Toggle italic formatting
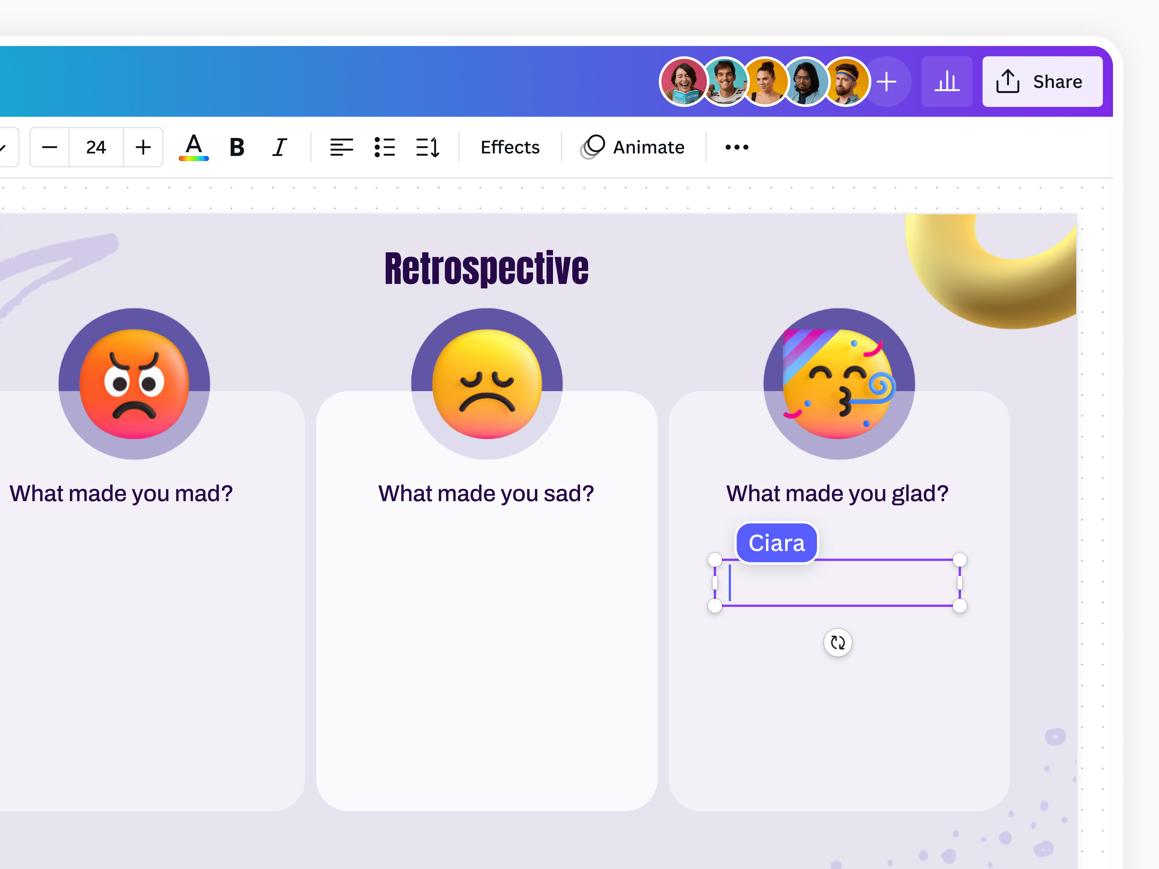 (279, 147)
